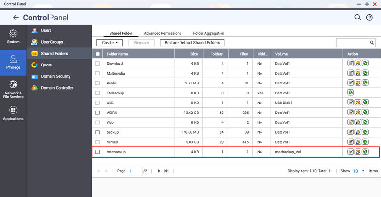Click the permissions icon for the WORK folder
Viewport: 381px width, 197px height.
pyautogui.click(x=358, y=113)
